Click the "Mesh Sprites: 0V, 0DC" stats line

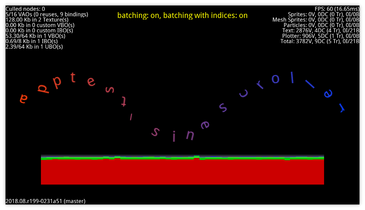click(316, 20)
